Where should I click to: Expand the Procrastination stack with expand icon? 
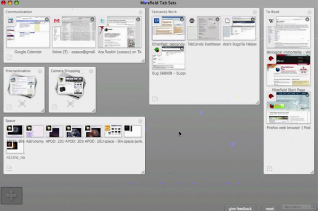[x=22, y=104]
